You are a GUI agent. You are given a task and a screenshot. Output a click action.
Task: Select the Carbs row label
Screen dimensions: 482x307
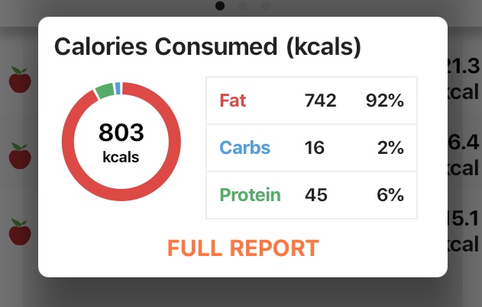[x=244, y=148]
